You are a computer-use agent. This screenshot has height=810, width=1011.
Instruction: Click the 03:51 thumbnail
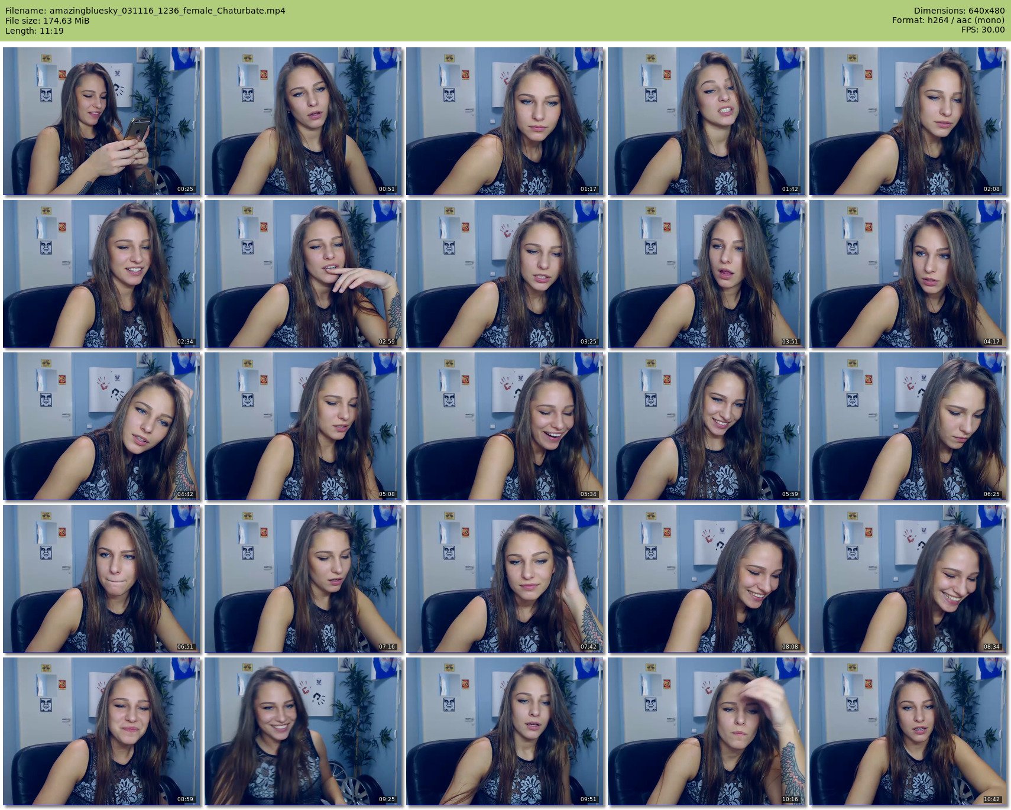pos(707,274)
